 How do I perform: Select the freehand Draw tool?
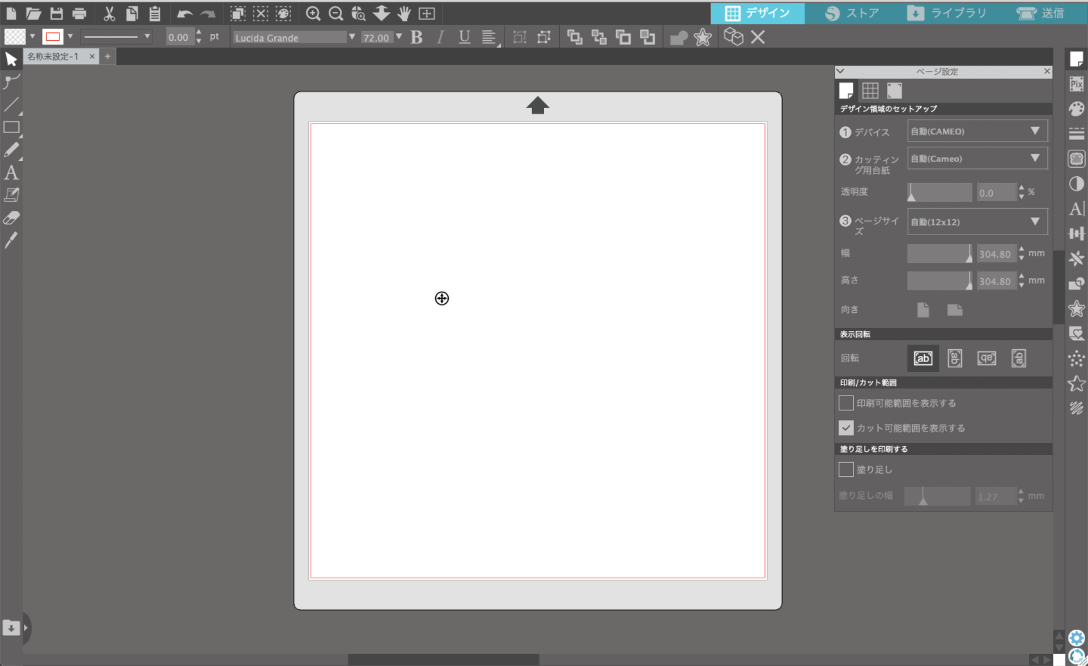(11, 150)
